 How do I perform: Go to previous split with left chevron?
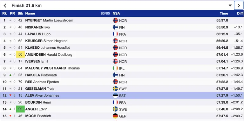5,6
